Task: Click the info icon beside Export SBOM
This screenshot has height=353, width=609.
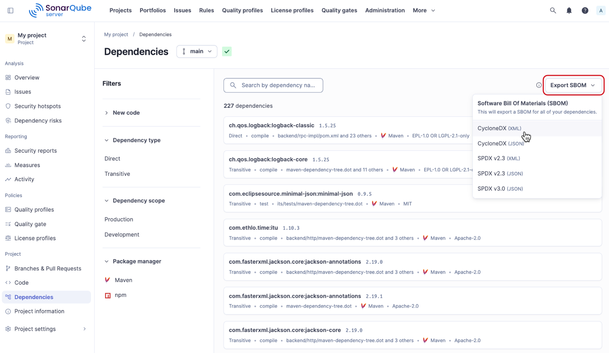Action: [x=539, y=85]
